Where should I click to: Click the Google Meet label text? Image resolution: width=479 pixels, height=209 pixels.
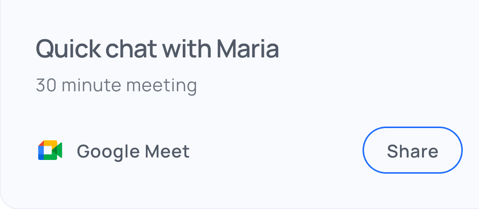[133, 151]
